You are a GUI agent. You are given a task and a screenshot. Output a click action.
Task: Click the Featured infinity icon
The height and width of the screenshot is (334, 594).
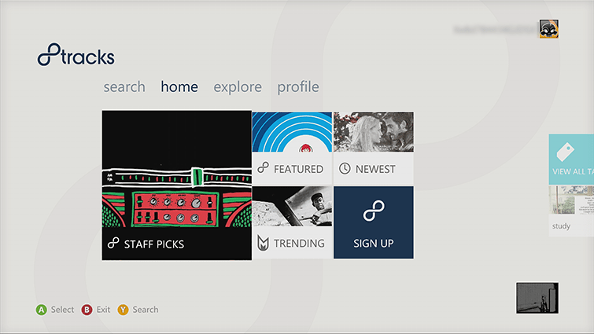(x=264, y=169)
